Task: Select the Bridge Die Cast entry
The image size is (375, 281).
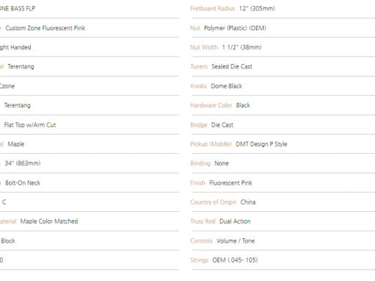Action: (x=282, y=125)
